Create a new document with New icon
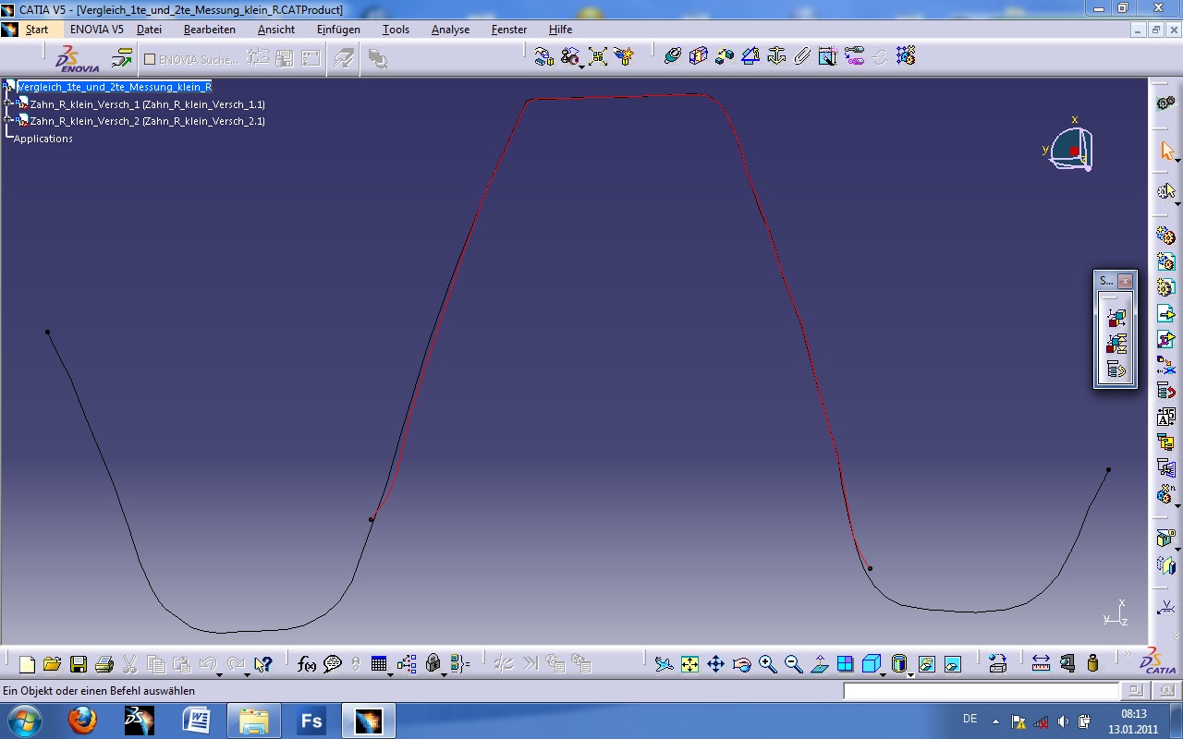Viewport: 1183px width, 739px height. [x=27, y=663]
